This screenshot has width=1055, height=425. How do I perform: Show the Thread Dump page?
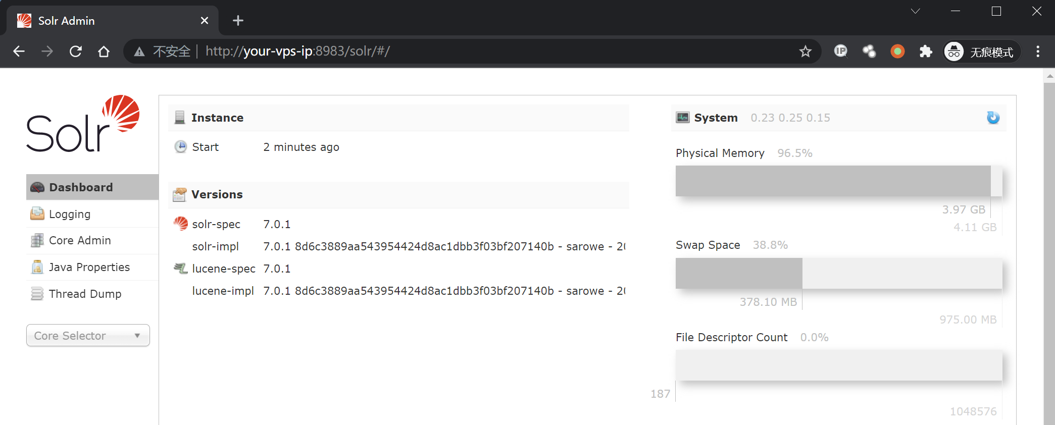[x=85, y=294]
